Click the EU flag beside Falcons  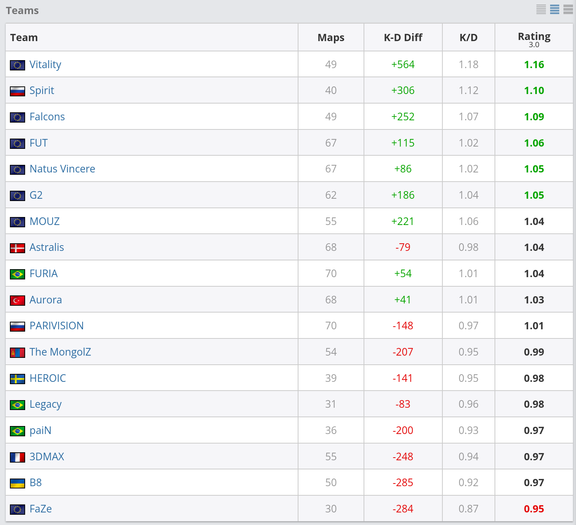click(x=18, y=117)
